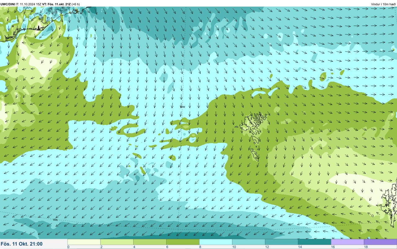Click the '10W' longitude label on the map
Viewport: 397px width, 249px height.
pos(182,107)
